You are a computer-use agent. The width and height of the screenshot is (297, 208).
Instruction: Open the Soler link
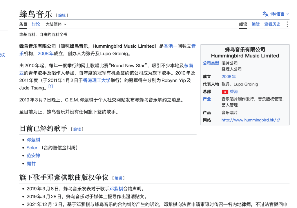(32, 148)
